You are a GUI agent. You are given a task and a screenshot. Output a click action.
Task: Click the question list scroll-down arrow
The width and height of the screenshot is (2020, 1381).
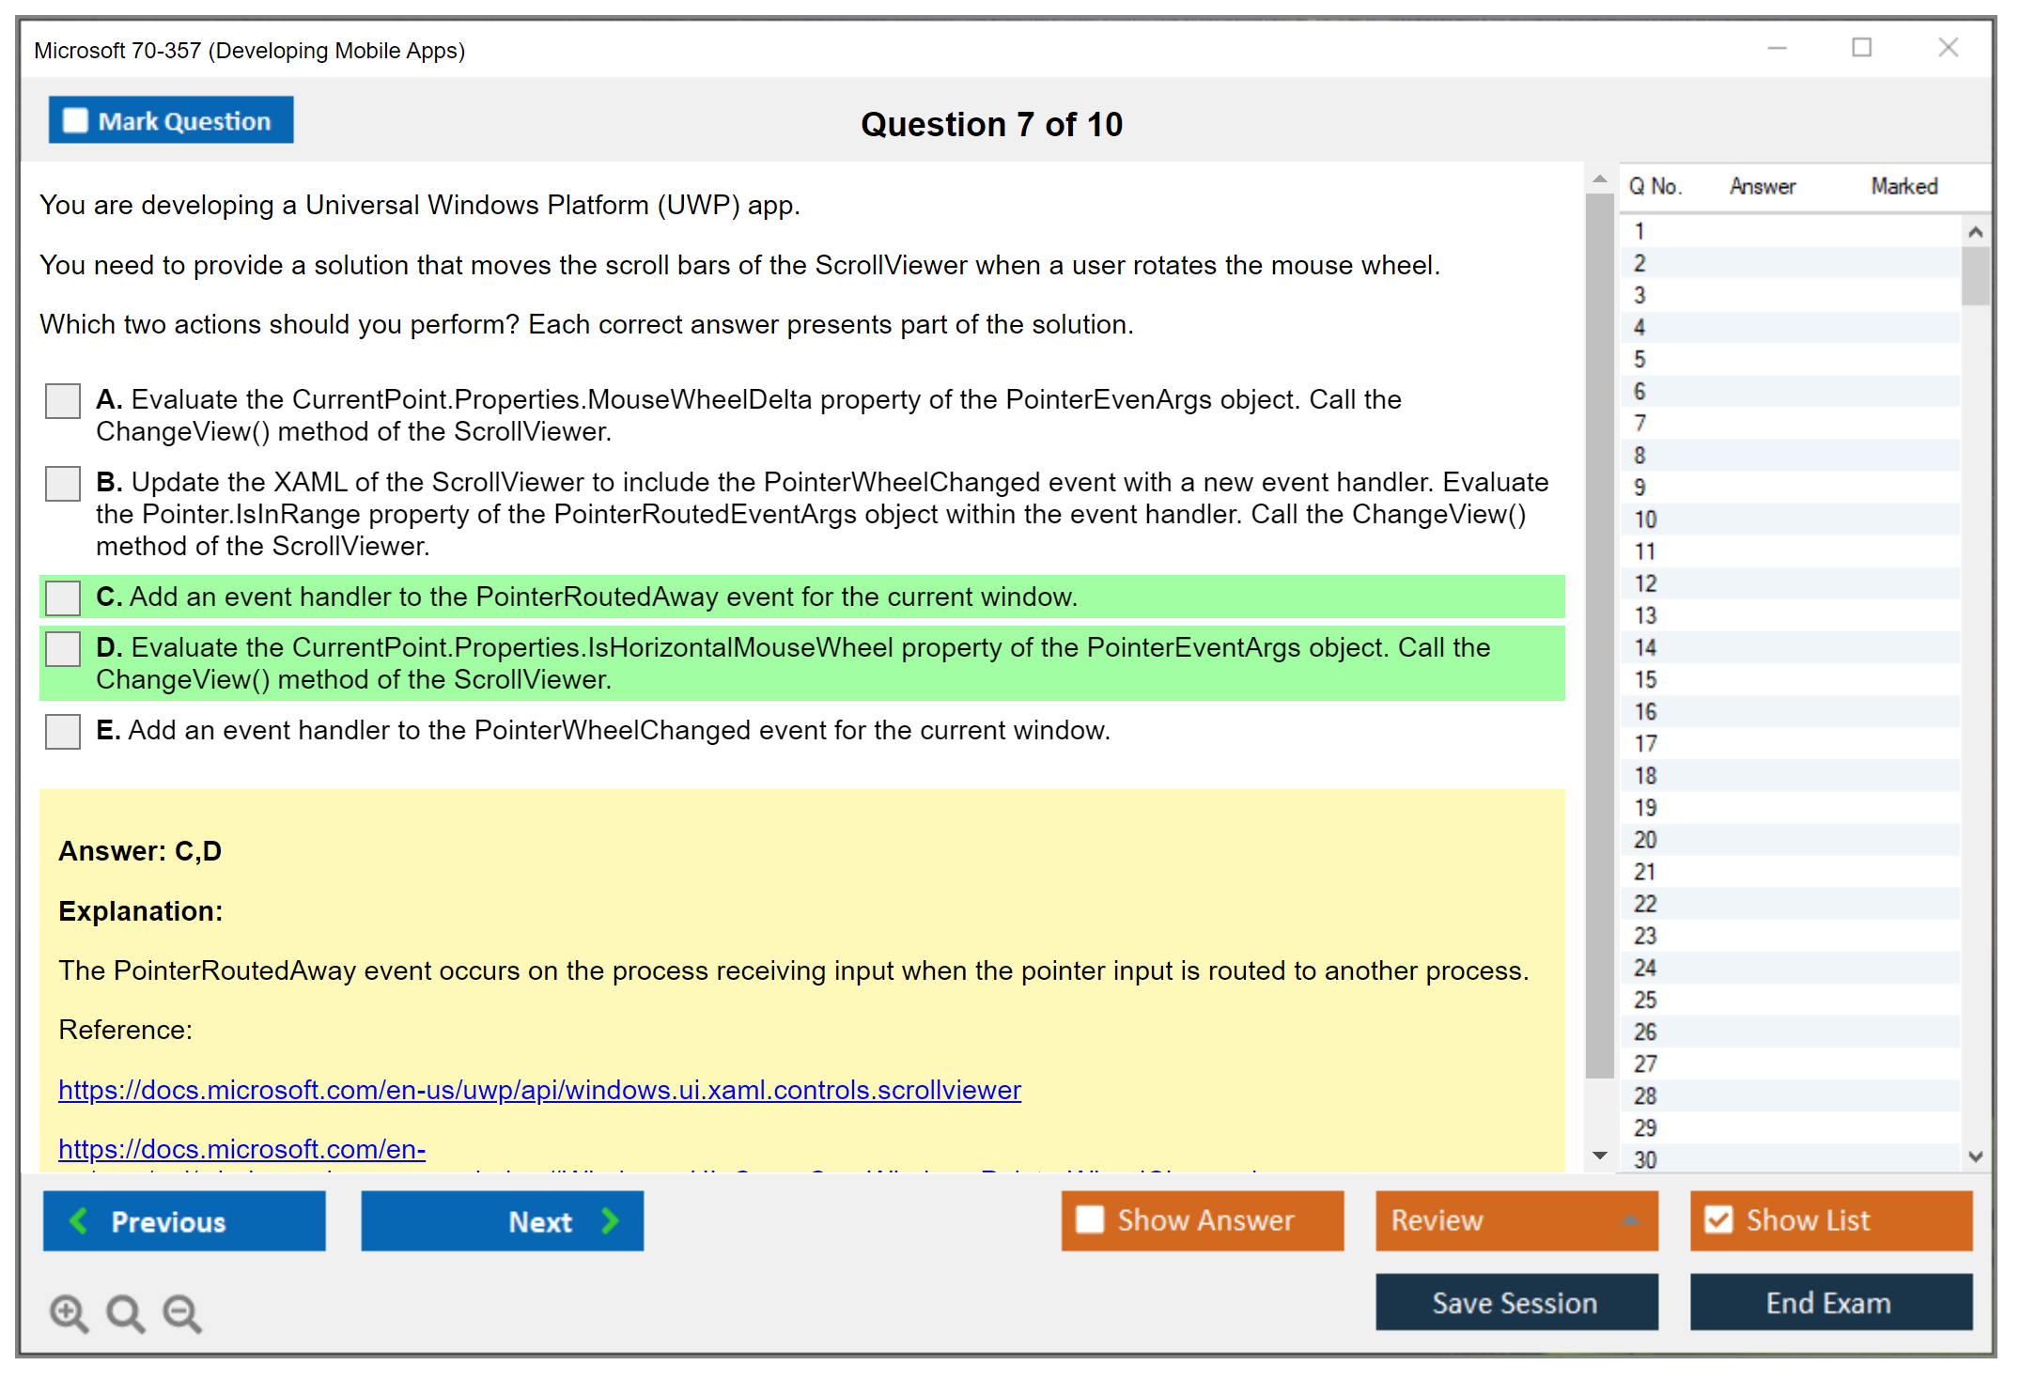pos(1975,1156)
